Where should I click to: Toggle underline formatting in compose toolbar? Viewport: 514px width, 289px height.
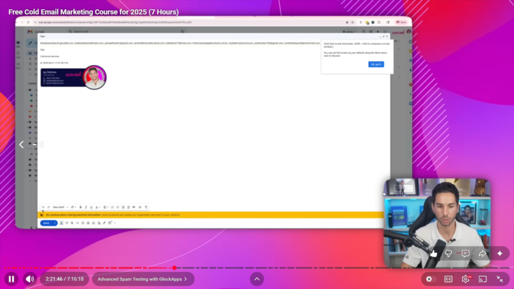pos(91,207)
